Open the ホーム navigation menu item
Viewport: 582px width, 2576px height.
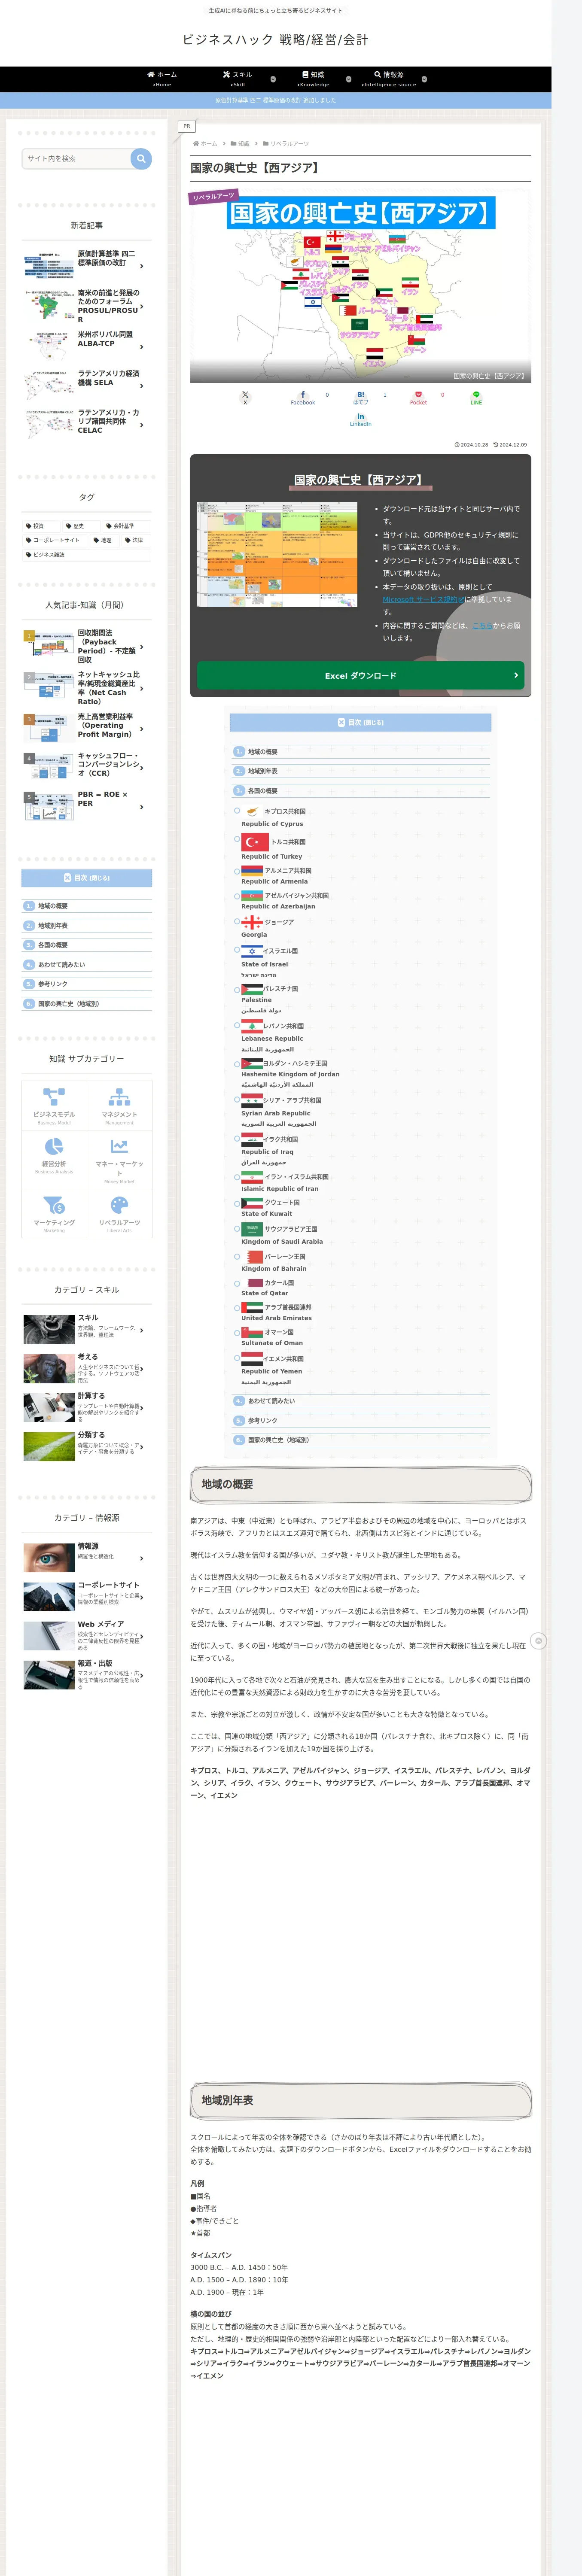(x=162, y=79)
